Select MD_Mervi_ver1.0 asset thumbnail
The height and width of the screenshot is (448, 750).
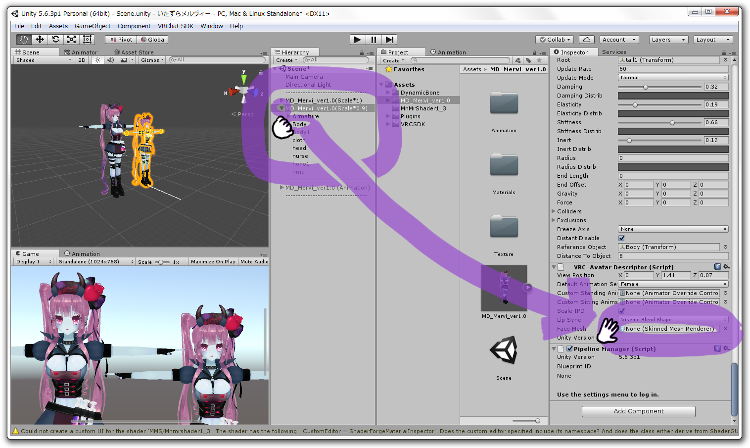(x=504, y=288)
